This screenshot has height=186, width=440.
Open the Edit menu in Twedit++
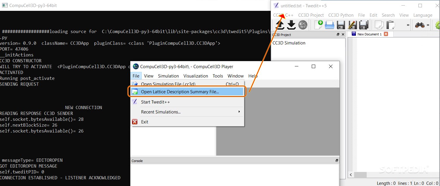coord(373,15)
